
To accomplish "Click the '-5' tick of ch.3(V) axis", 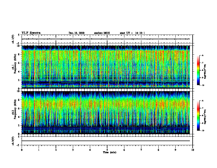I will [19, 145].
